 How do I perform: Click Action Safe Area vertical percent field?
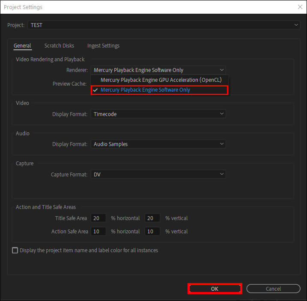[x=152, y=232]
